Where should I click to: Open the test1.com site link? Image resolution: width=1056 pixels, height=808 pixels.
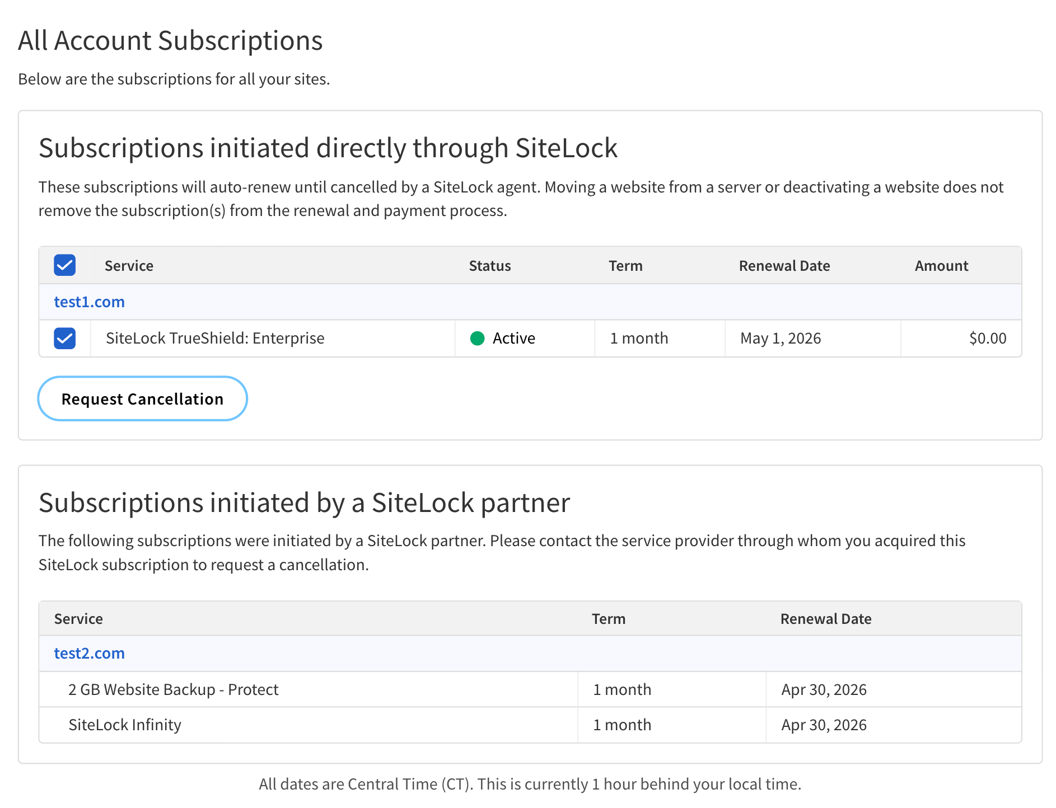[89, 302]
